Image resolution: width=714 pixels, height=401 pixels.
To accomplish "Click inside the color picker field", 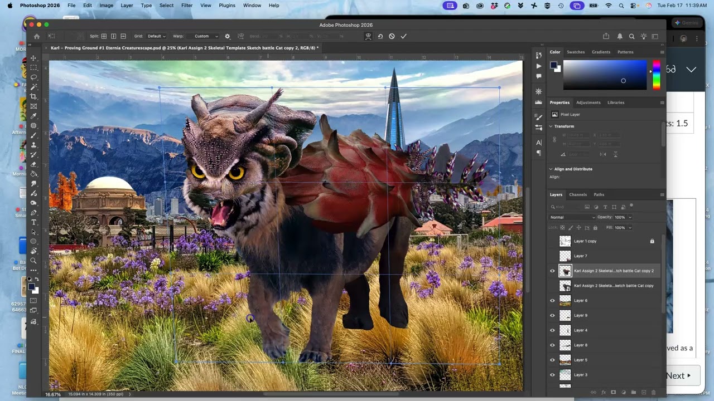I will [x=605, y=75].
